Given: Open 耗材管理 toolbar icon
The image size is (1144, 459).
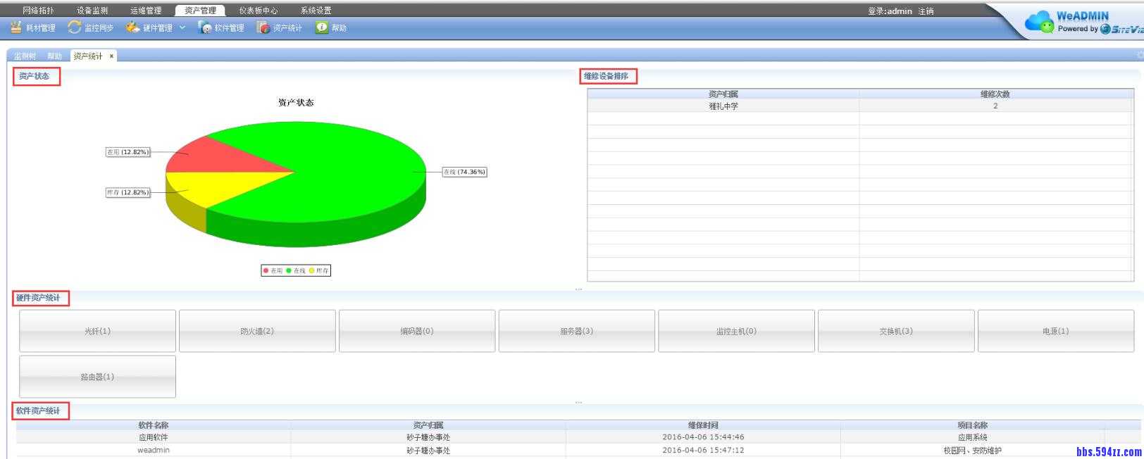Looking at the screenshot, I should point(15,27).
